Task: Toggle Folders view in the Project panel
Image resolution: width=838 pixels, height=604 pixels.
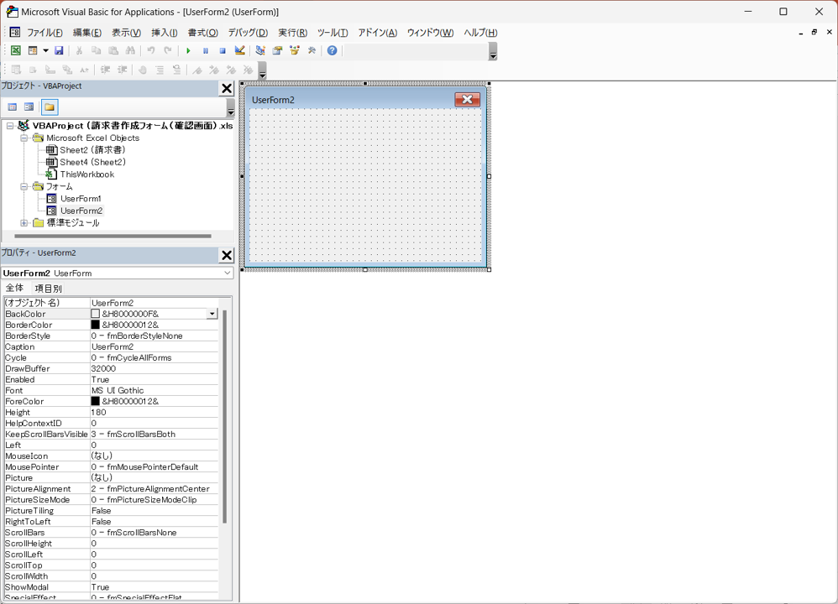Action: coord(50,107)
